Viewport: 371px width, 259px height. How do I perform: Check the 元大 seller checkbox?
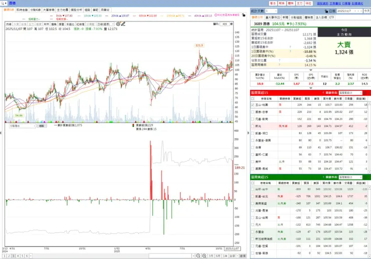tap(253, 224)
